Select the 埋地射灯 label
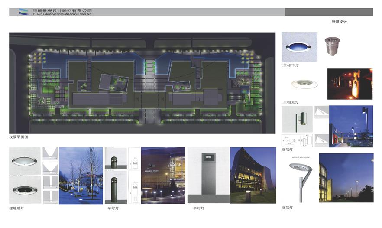 tap(17, 208)
